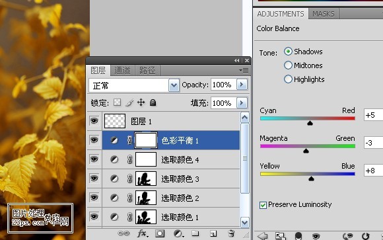Click the Yellow-Blue slider handle
This screenshot has width=383, height=240.
click(311, 179)
